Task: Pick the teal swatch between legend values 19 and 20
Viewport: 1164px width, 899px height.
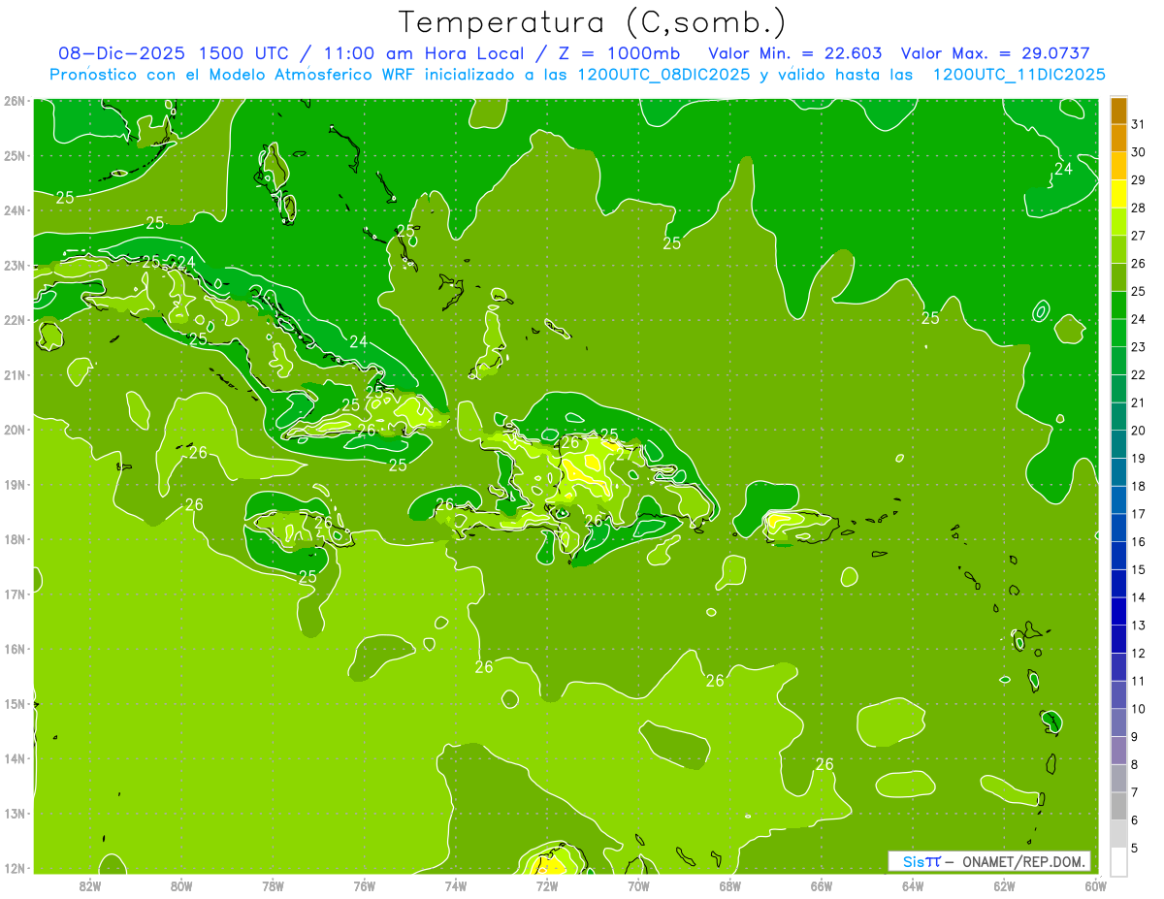Action: [x=1118, y=444]
